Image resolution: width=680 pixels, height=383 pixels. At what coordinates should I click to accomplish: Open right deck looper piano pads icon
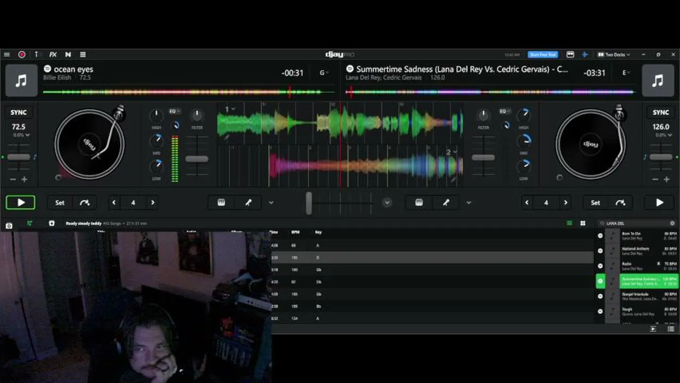tap(419, 203)
